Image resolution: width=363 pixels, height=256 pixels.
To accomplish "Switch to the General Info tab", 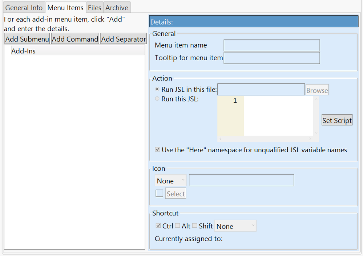I will (24, 8).
